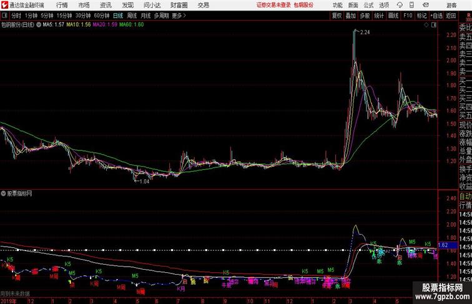Open the 公式 menu
The image size is (472, 304).
368,5
